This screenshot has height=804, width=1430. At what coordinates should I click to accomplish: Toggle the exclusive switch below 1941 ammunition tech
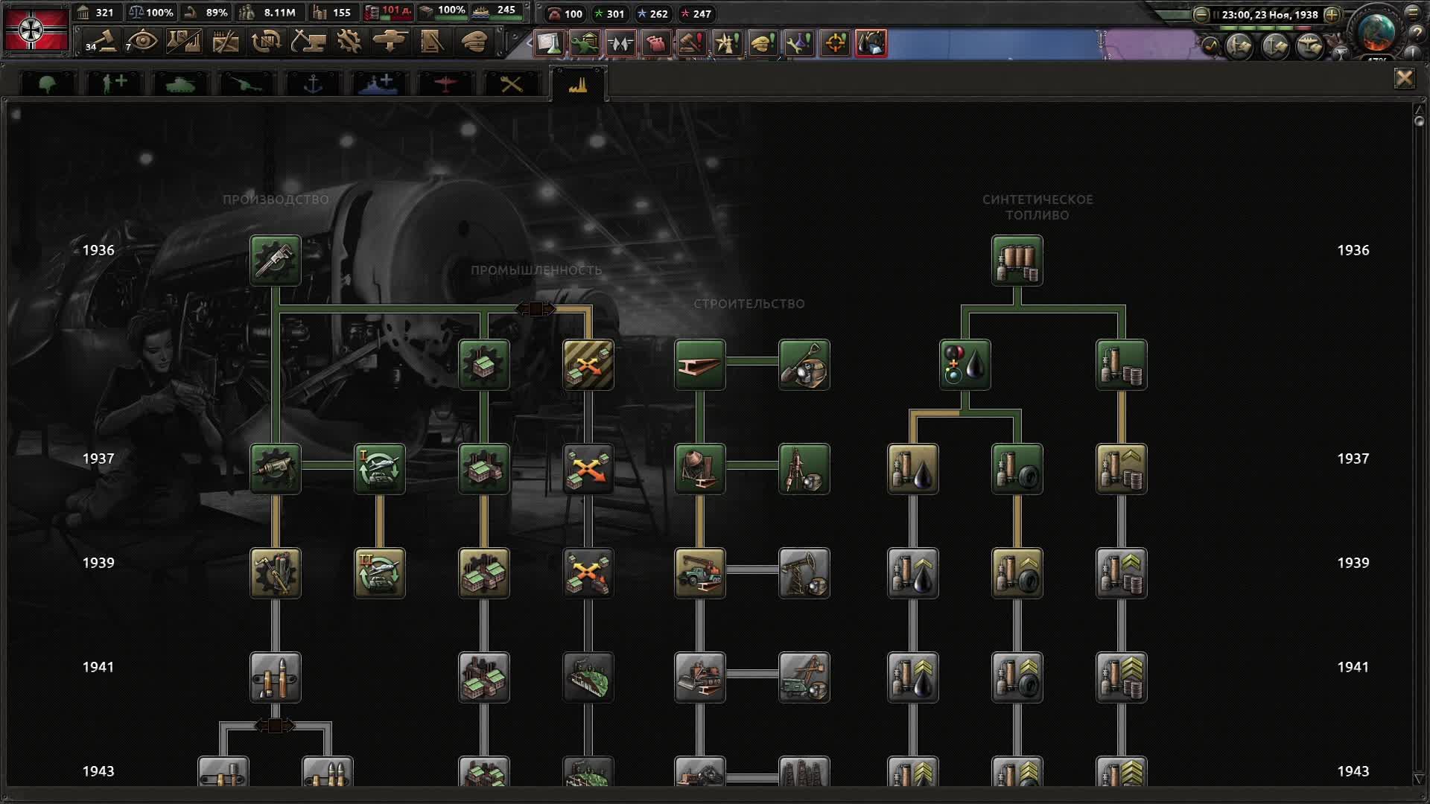pos(275,725)
